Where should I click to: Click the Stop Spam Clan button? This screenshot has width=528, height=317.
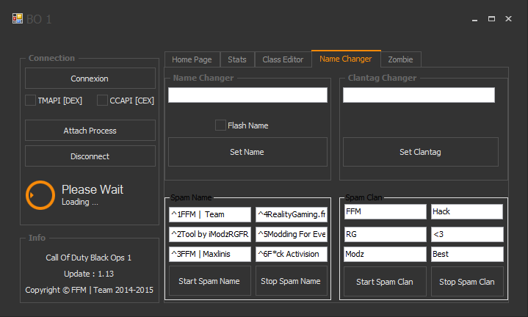coord(467,282)
